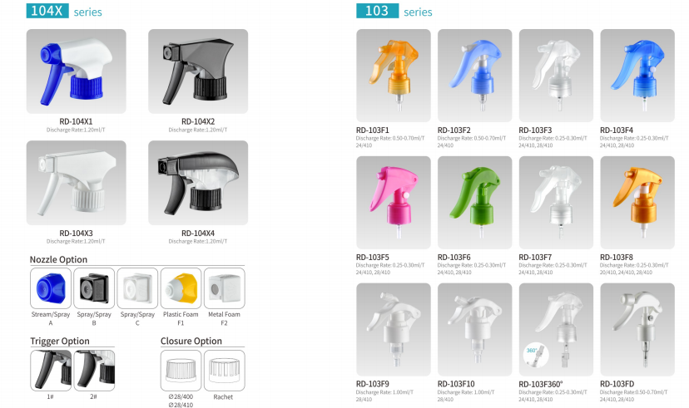Image resolution: width=689 pixels, height=408 pixels.
Task: Choose the black Spray/Spray B nozzle
Action: click(x=94, y=288)
